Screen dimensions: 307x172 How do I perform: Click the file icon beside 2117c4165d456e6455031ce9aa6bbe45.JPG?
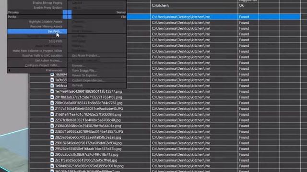coord(52,108)
